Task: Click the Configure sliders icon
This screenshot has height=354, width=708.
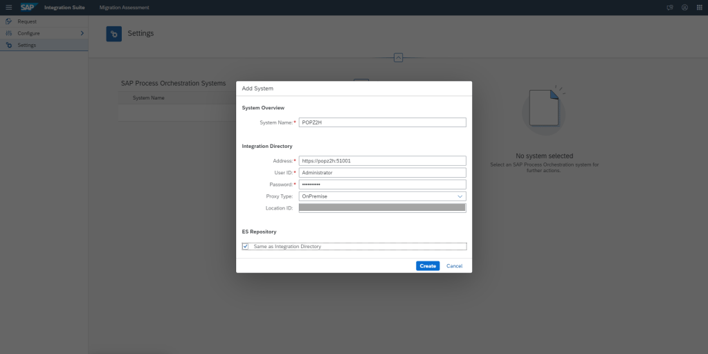Action: (x=9, y=33)
